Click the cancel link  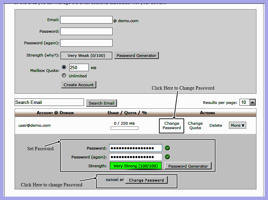[x=112, y=180]
